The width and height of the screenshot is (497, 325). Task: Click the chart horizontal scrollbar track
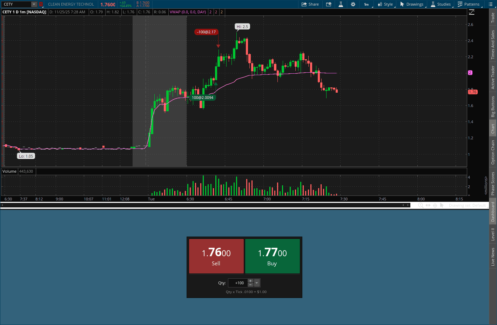coord(205,205)
